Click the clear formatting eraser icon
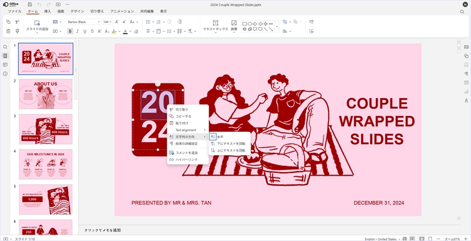 (136, 31)
